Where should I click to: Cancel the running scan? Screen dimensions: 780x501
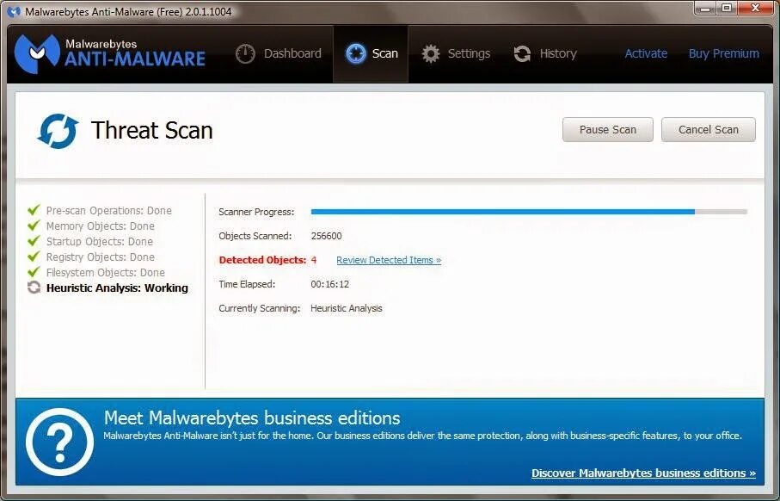(x=709, y=129)
